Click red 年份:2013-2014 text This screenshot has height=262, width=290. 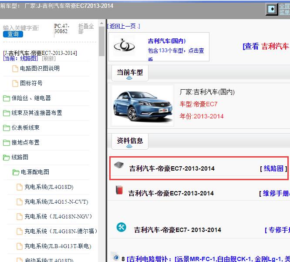click(202, 116)
